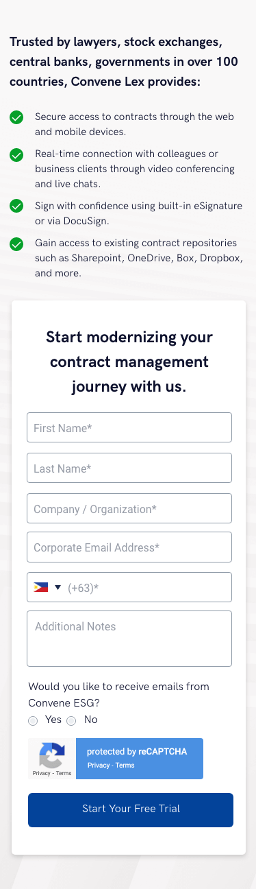Open Terms link under reCAPTCHA logo
This screenshot has height=889, width=256.
pos(64,773)
